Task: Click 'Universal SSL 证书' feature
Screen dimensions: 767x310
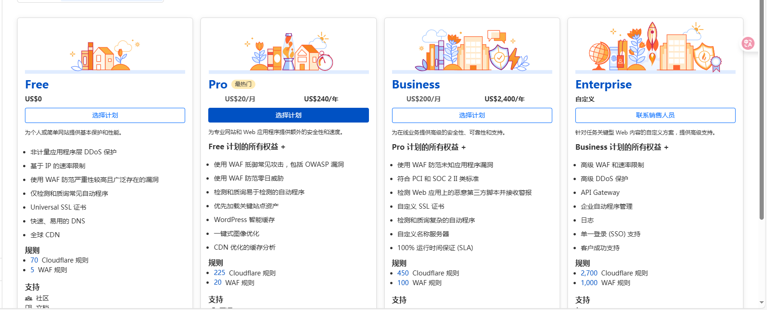Action: pos(58,207)
